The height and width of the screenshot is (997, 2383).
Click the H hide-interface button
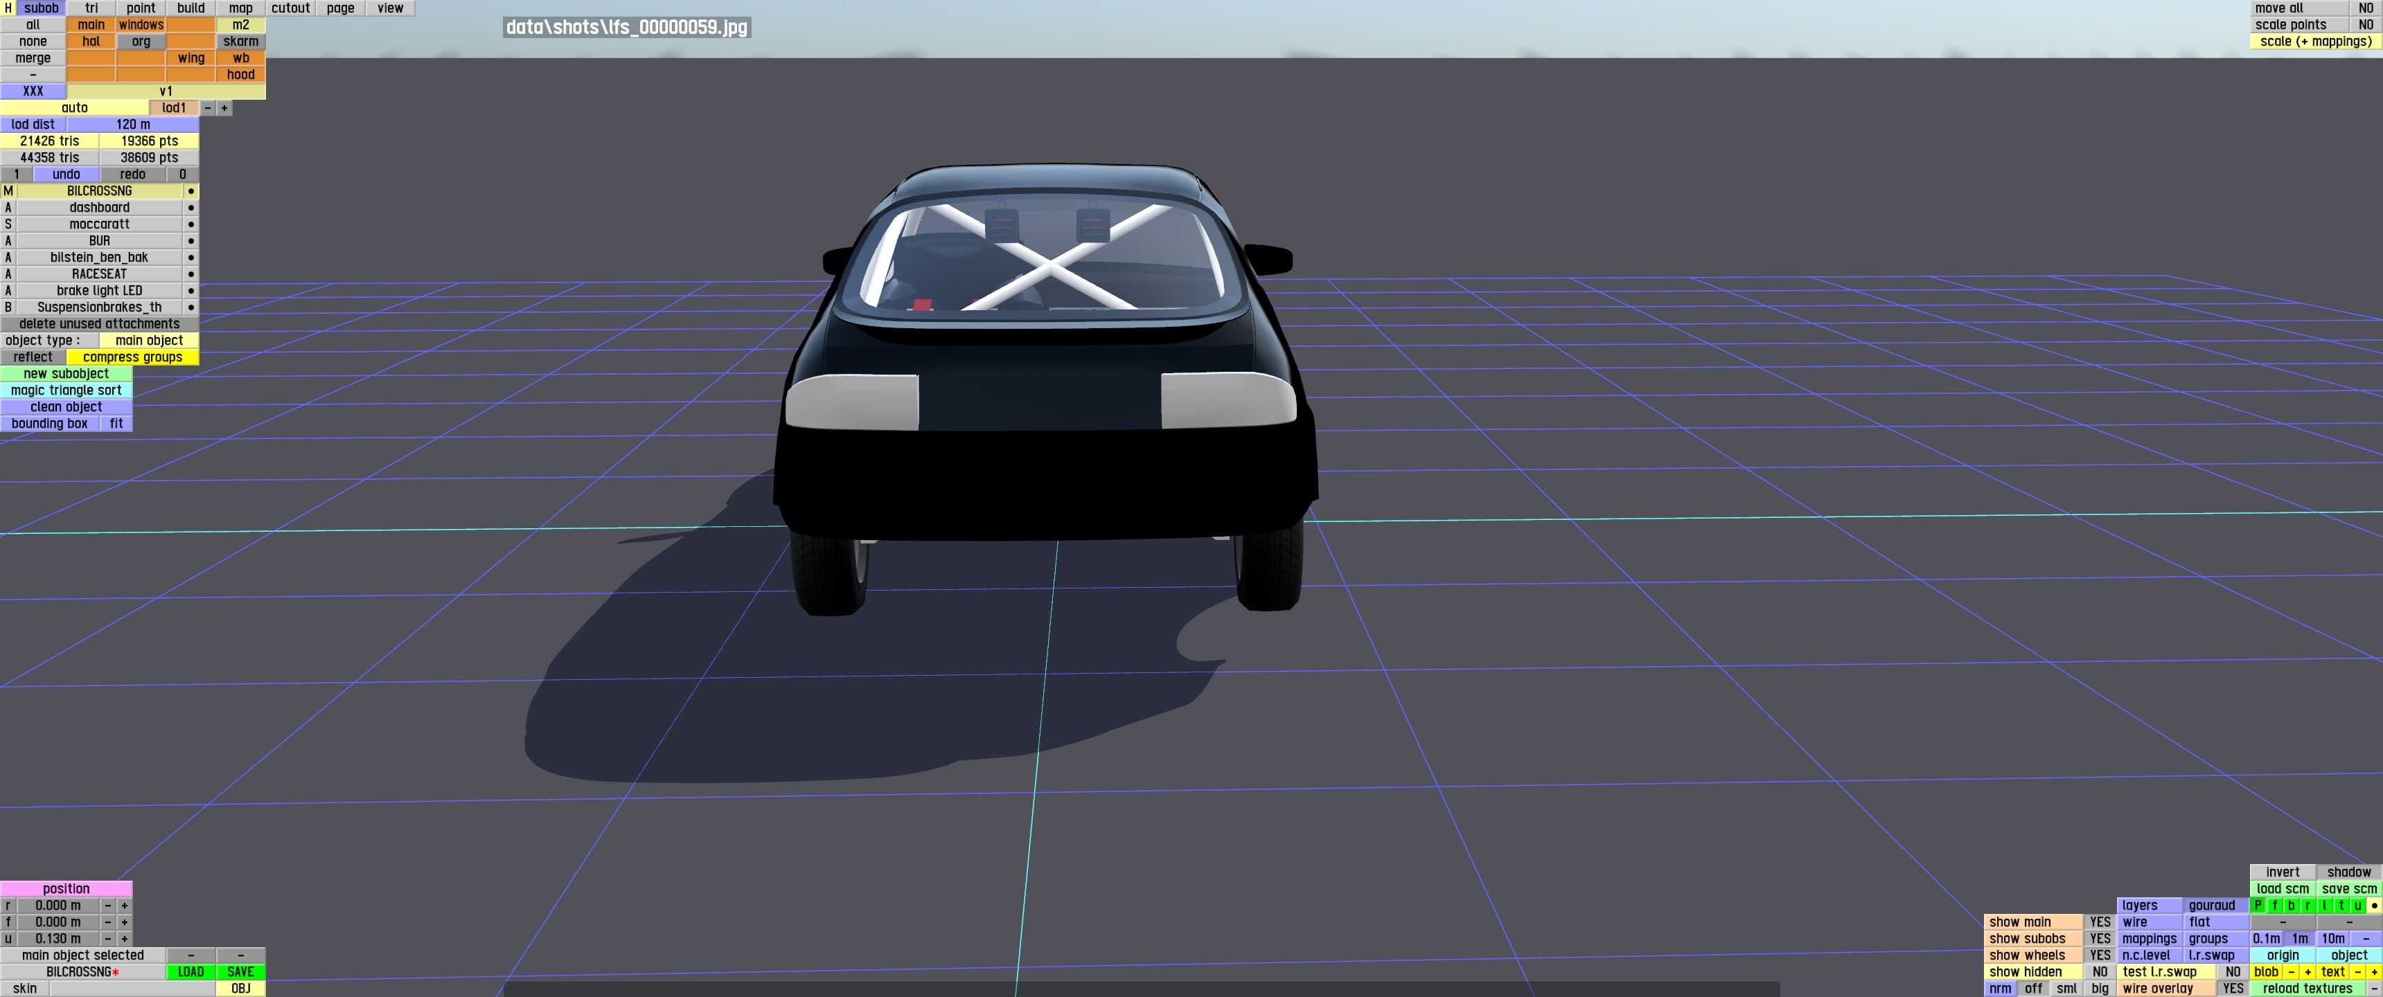tap(8, 8)
